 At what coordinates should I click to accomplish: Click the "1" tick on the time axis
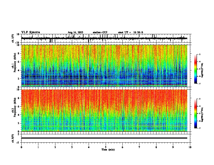point(38,147)
